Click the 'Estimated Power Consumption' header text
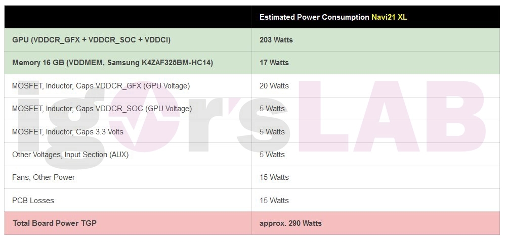Viewport: 506px width, 243px height. coord(314,17)
